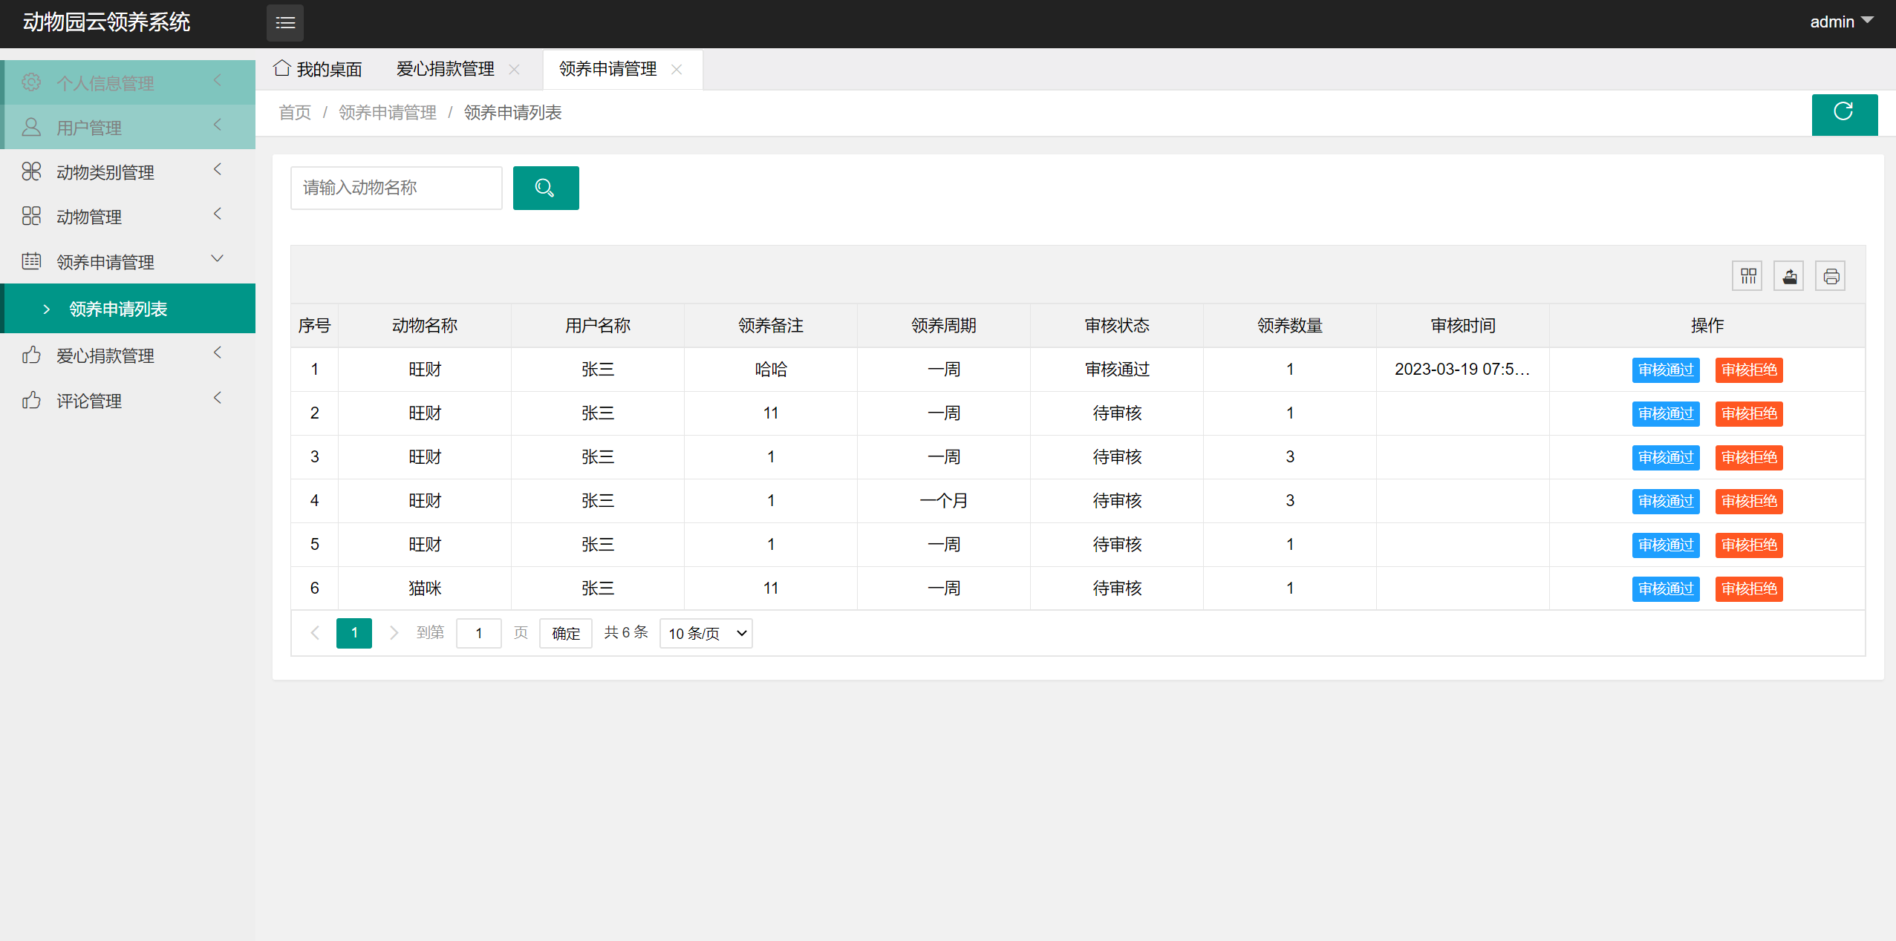Click the 动物类别管理 category icon in sidebar
Viewport: 1896px width, 941px height.
tap(31, 171)
